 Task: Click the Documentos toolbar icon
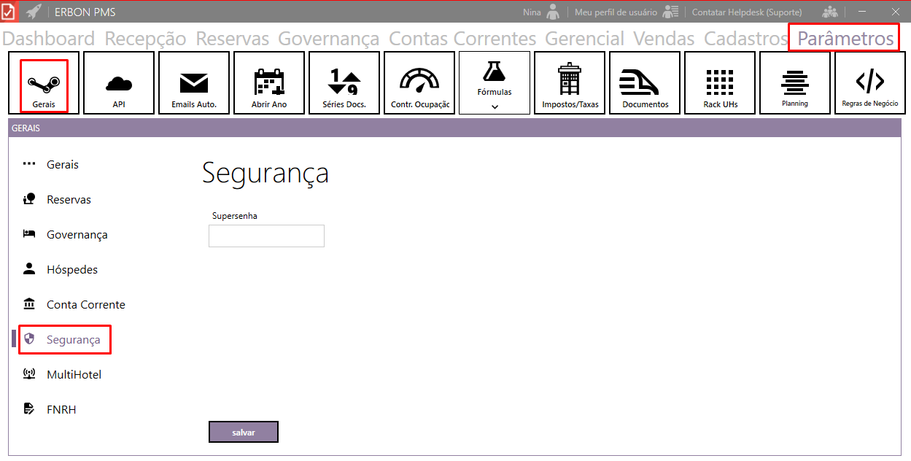pyautogui.click(x=645, y=83)
